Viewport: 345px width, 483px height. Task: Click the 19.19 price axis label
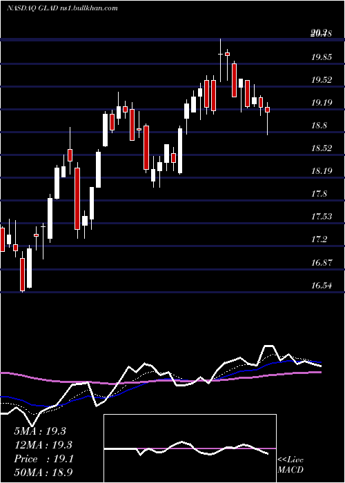click(322, 103)
